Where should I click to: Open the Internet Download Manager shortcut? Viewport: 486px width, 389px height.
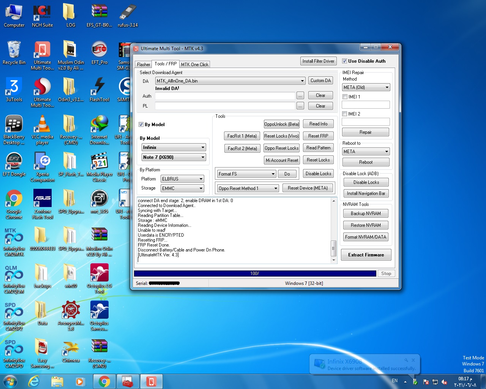point(99,130)
